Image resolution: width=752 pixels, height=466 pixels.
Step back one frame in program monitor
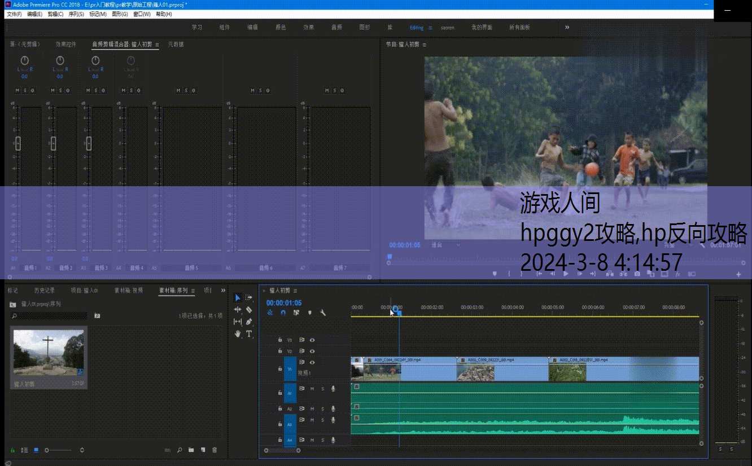552,274
